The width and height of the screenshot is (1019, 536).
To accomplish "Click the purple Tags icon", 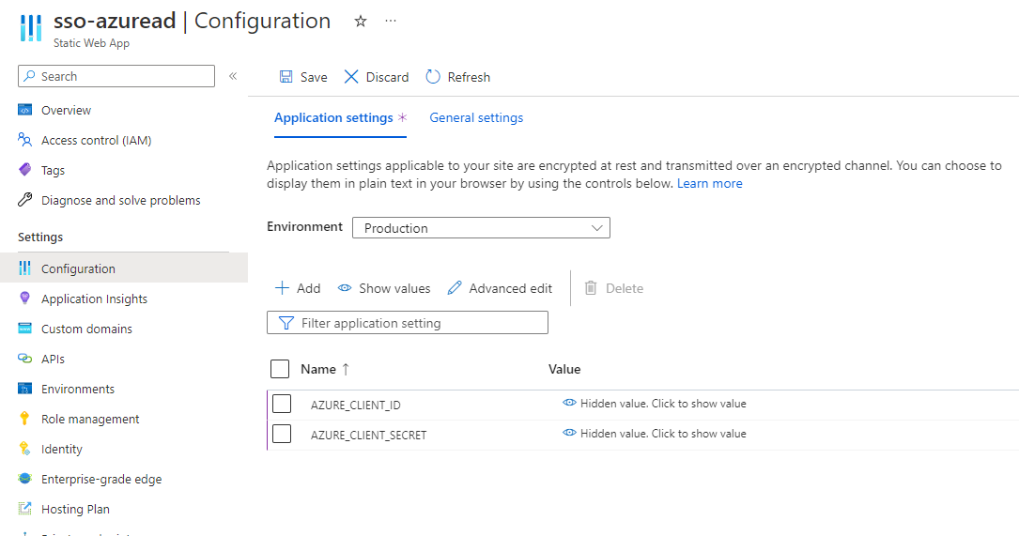I will click(x=24, y=170).
